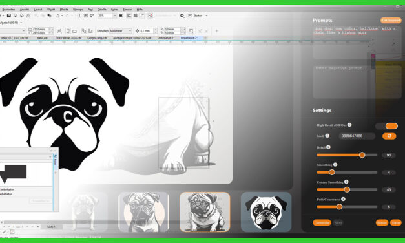Image resolution: width=405 pixels, height=243 pixels.
Task: Click the all pages layout icon
Action: (x=84, y=31)
